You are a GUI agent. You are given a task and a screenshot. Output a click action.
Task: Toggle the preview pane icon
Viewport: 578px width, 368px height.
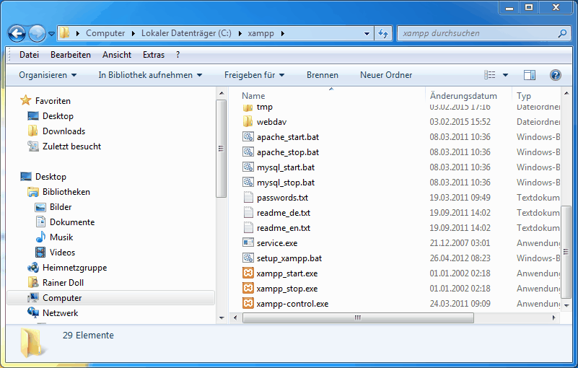pyautogui.click(x=530, y=75)
